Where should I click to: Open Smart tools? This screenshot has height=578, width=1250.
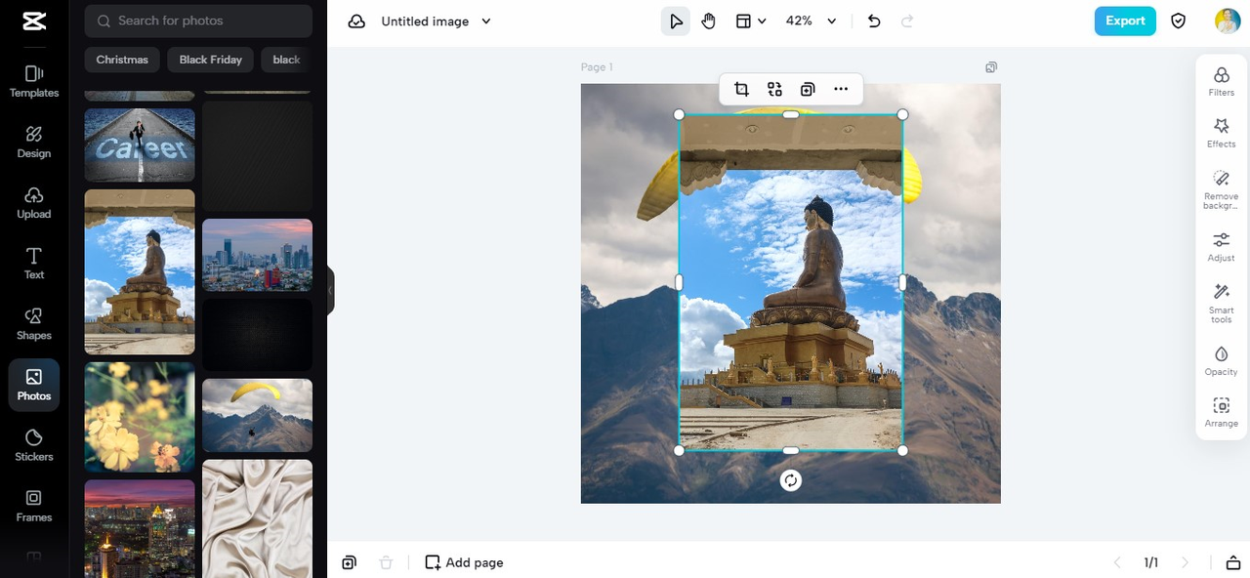pyautogui.click(x=1221, y=304)
